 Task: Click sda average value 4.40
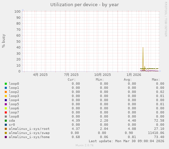pyautogui.click(x=132, y=121)
